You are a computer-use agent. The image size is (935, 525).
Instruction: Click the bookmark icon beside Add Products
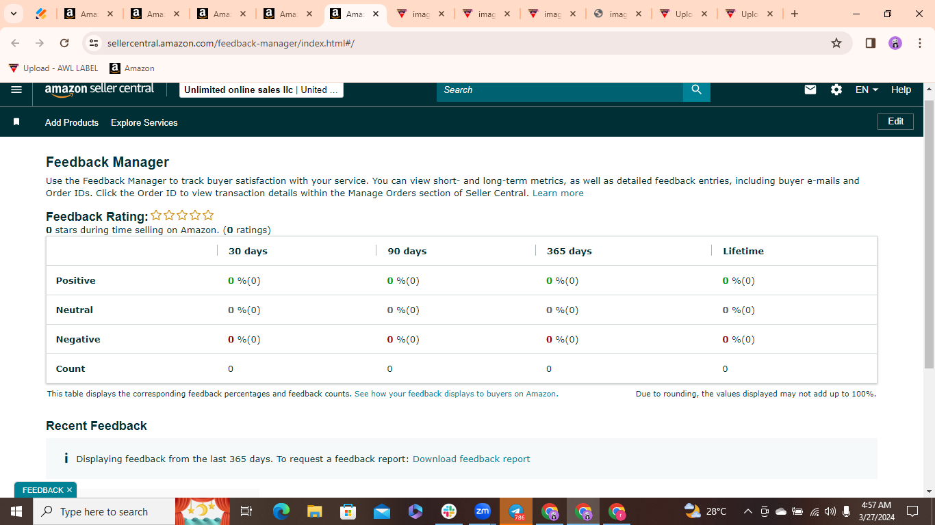coord(16,122)
